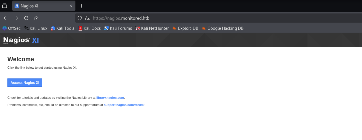Open the tab overview icon at top left
The width and height of the screenshot is (362, 140).
pos(5,6)
